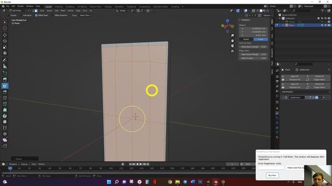The width and height of the screenshot is (332, 186).
Task: Switch Transform panel to Local
Action: pyautogui.click(x=260, y=39)
